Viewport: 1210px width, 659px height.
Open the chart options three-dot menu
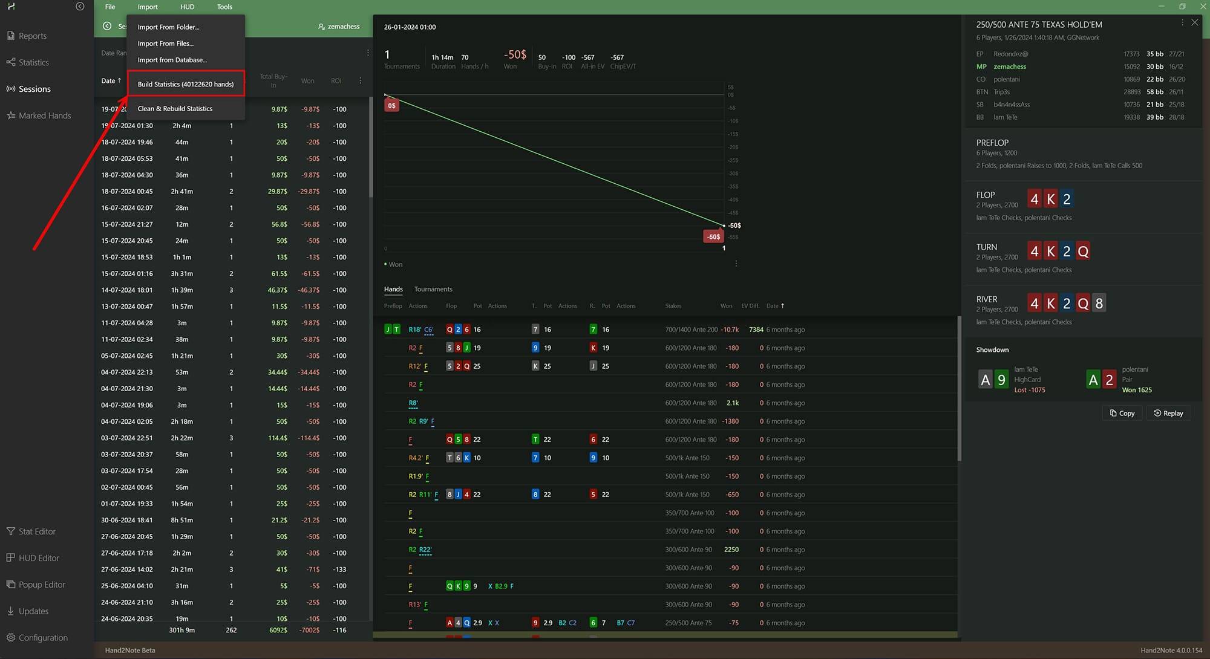tap(736, 264)
